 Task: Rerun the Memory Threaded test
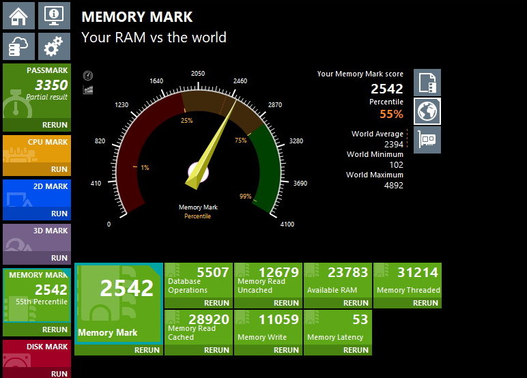pos(408,303)
